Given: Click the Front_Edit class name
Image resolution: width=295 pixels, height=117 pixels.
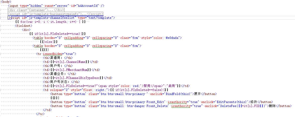Looking at the screenshot, I should click(156, 102).
